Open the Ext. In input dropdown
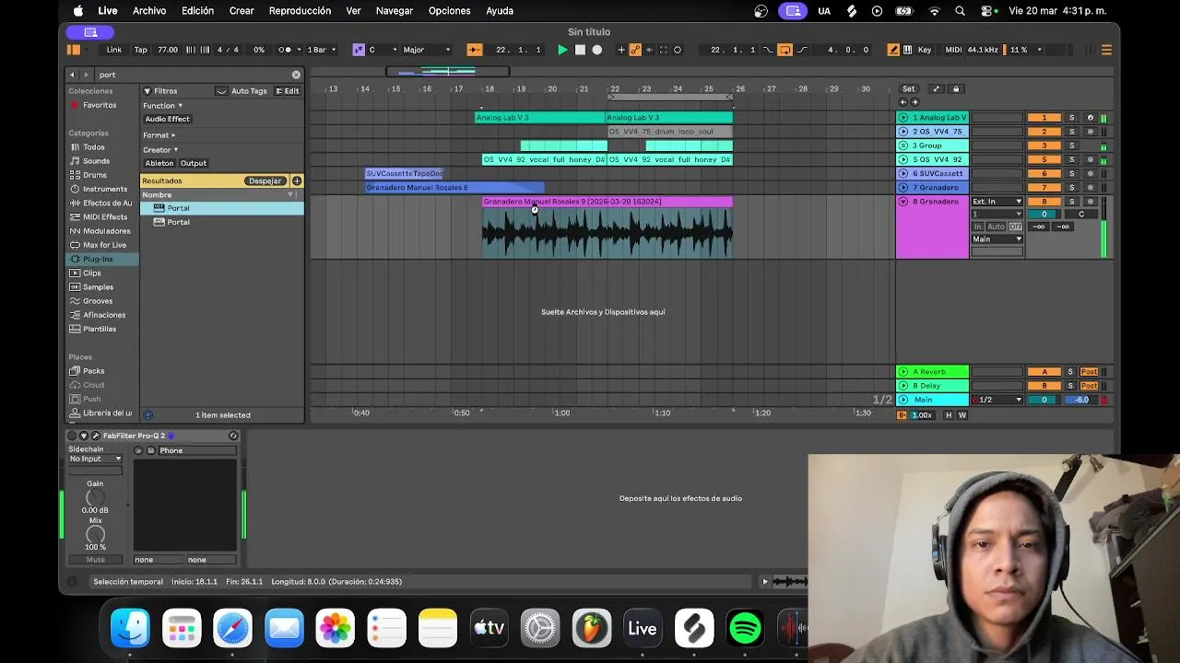 click(x=997, y=202)
